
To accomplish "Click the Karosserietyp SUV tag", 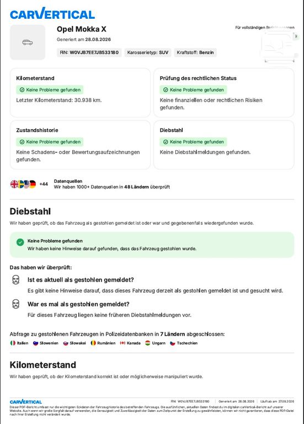I will pos(148,52).
